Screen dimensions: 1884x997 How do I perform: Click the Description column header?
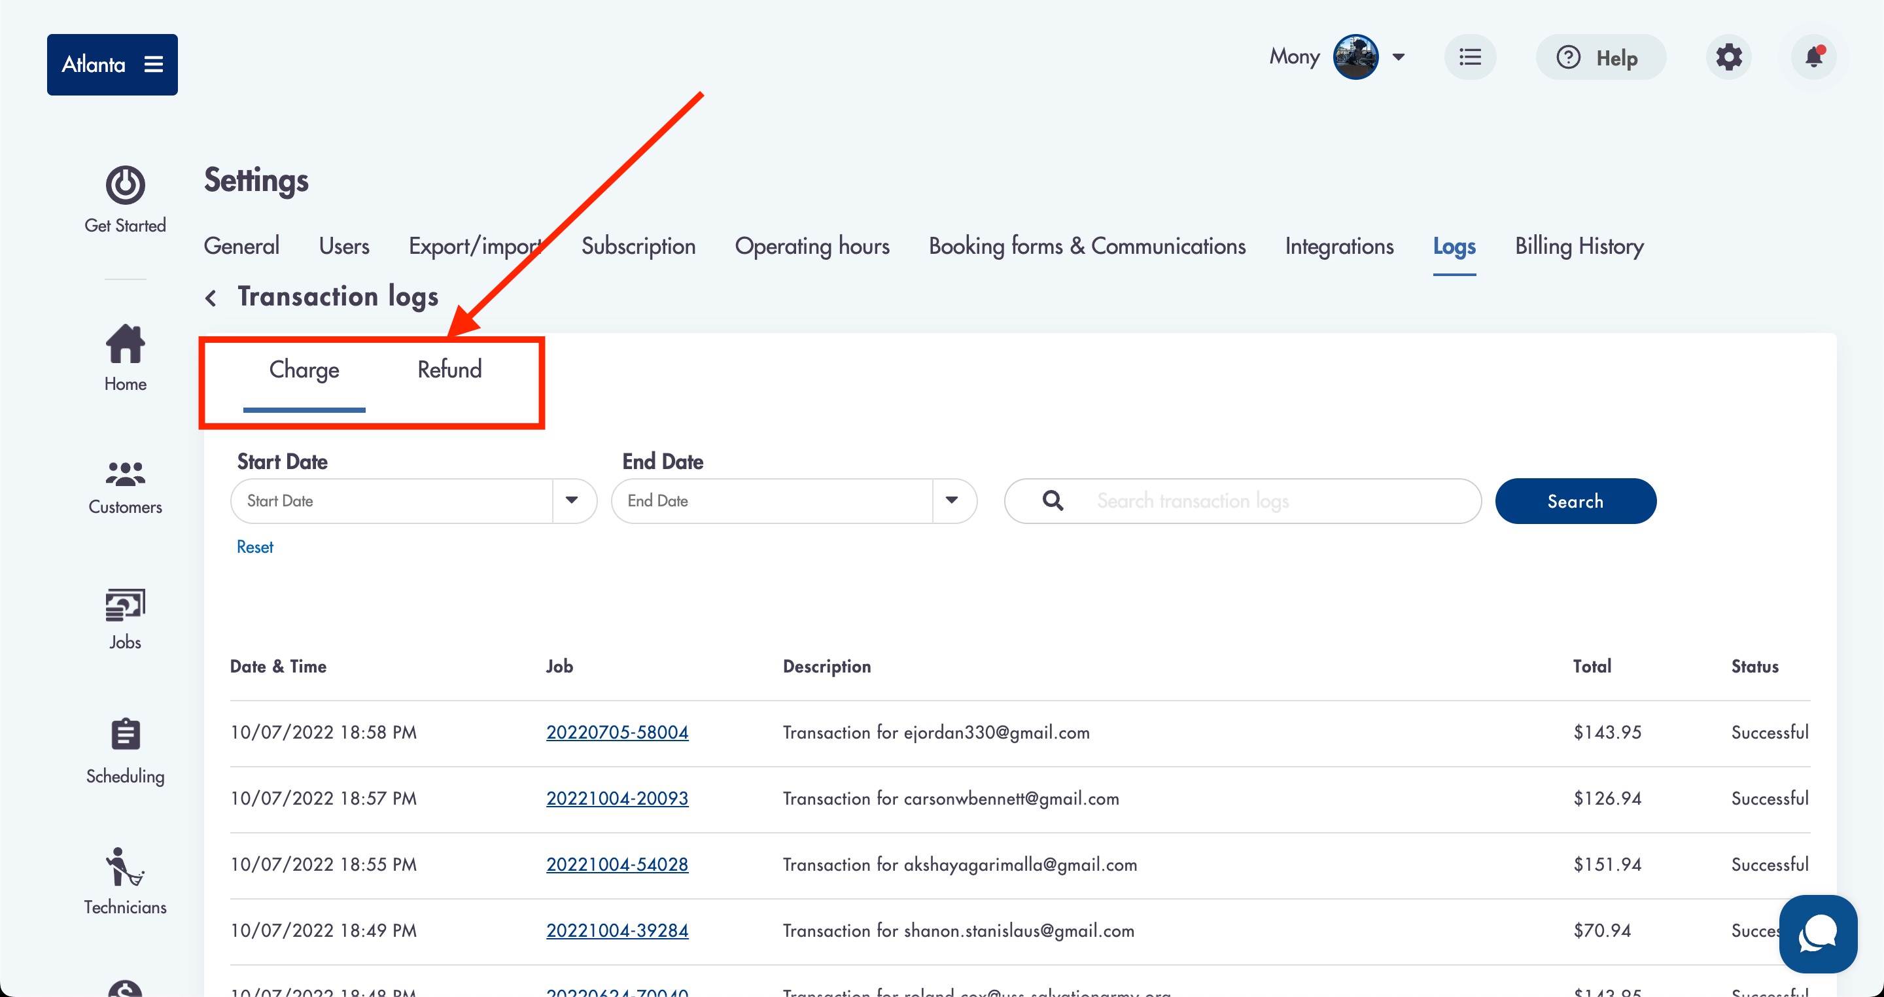pos(826,667)
